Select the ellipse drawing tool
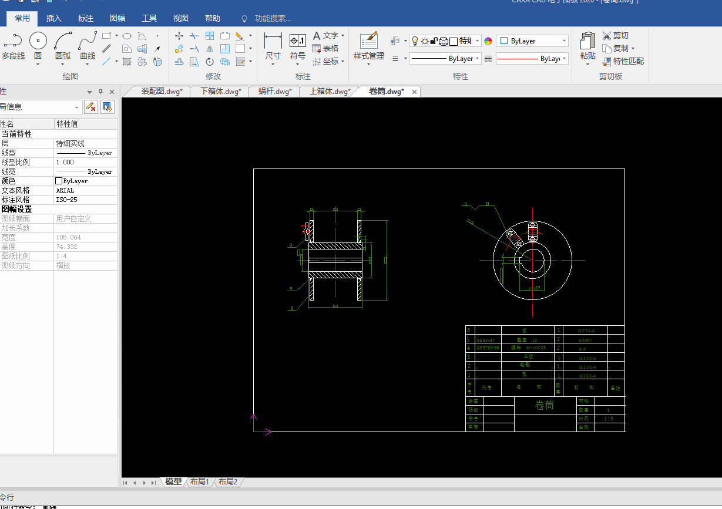The image size is (722, 509). (126, 36)
